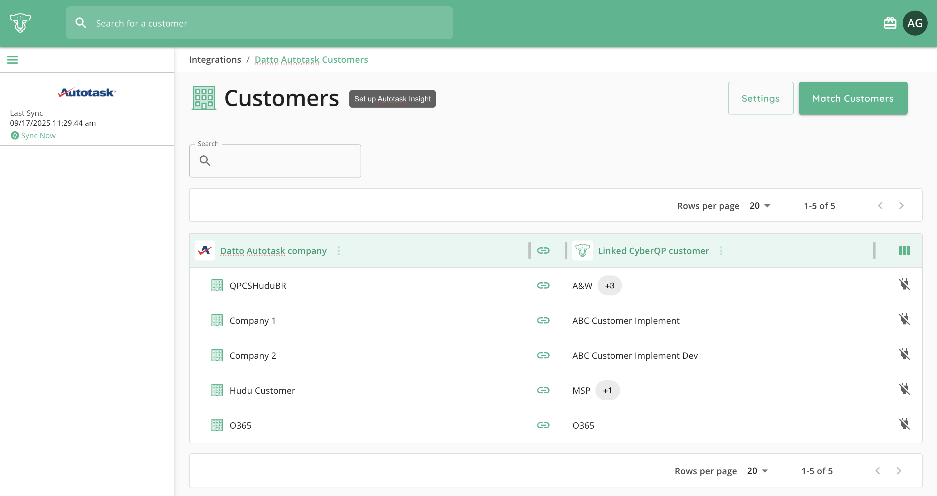Screen dimensions: 937x496
Task: Click the Hudu Customer name
Action: 262,391
